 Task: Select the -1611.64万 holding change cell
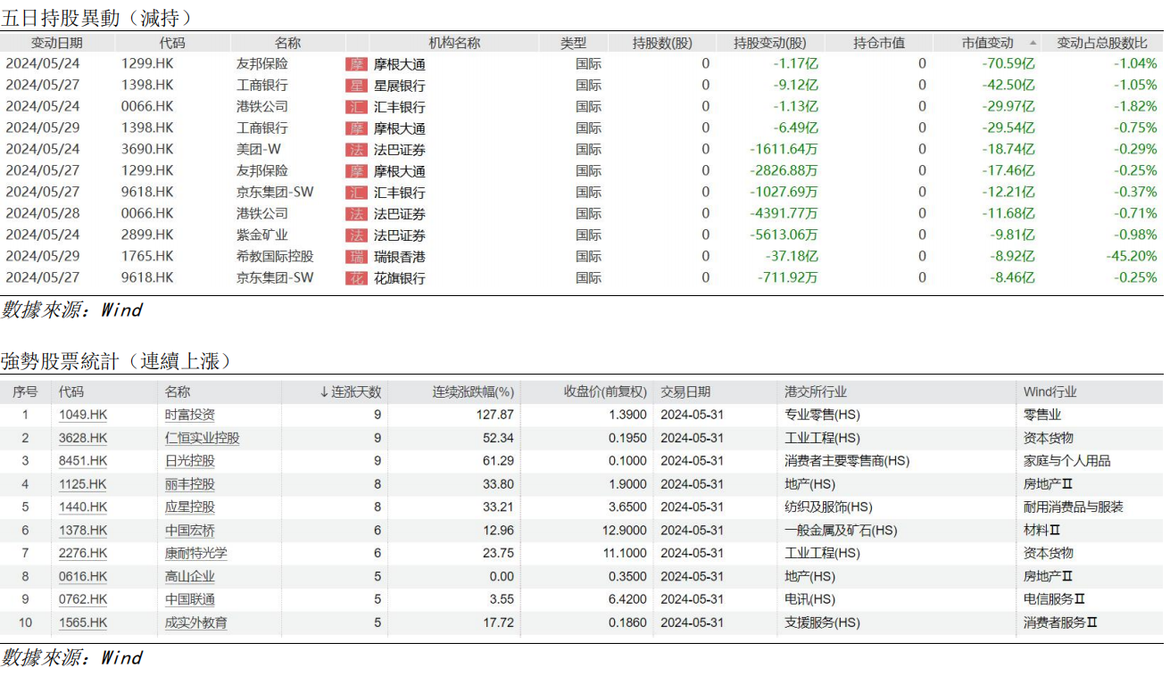click(784, 150)
